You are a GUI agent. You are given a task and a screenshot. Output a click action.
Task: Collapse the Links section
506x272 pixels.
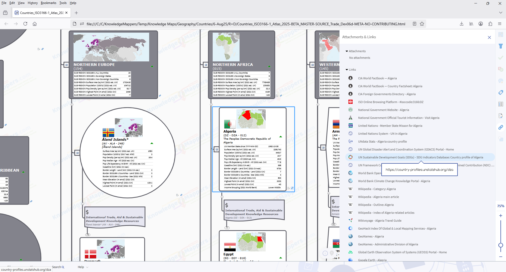point(347,70)
